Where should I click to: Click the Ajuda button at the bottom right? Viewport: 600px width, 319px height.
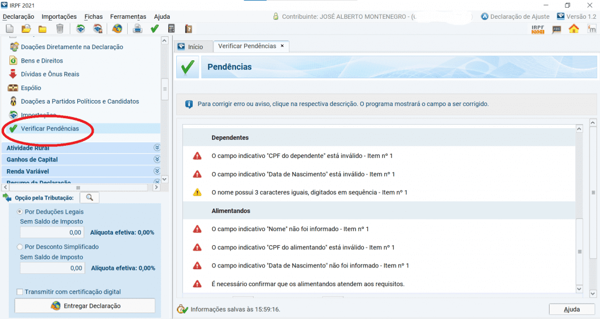point(572,309)
